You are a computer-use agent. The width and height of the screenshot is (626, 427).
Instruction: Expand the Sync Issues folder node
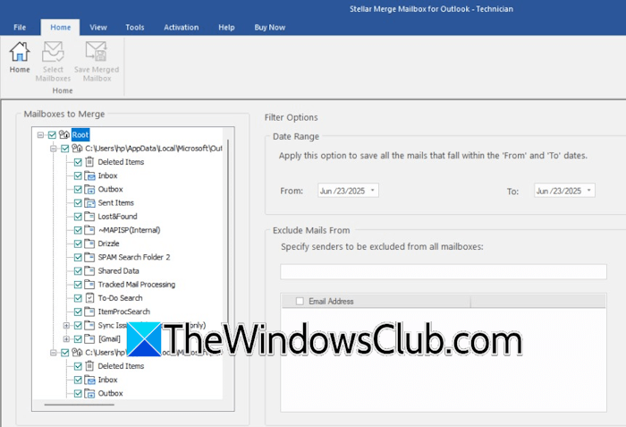coord(66,326)
